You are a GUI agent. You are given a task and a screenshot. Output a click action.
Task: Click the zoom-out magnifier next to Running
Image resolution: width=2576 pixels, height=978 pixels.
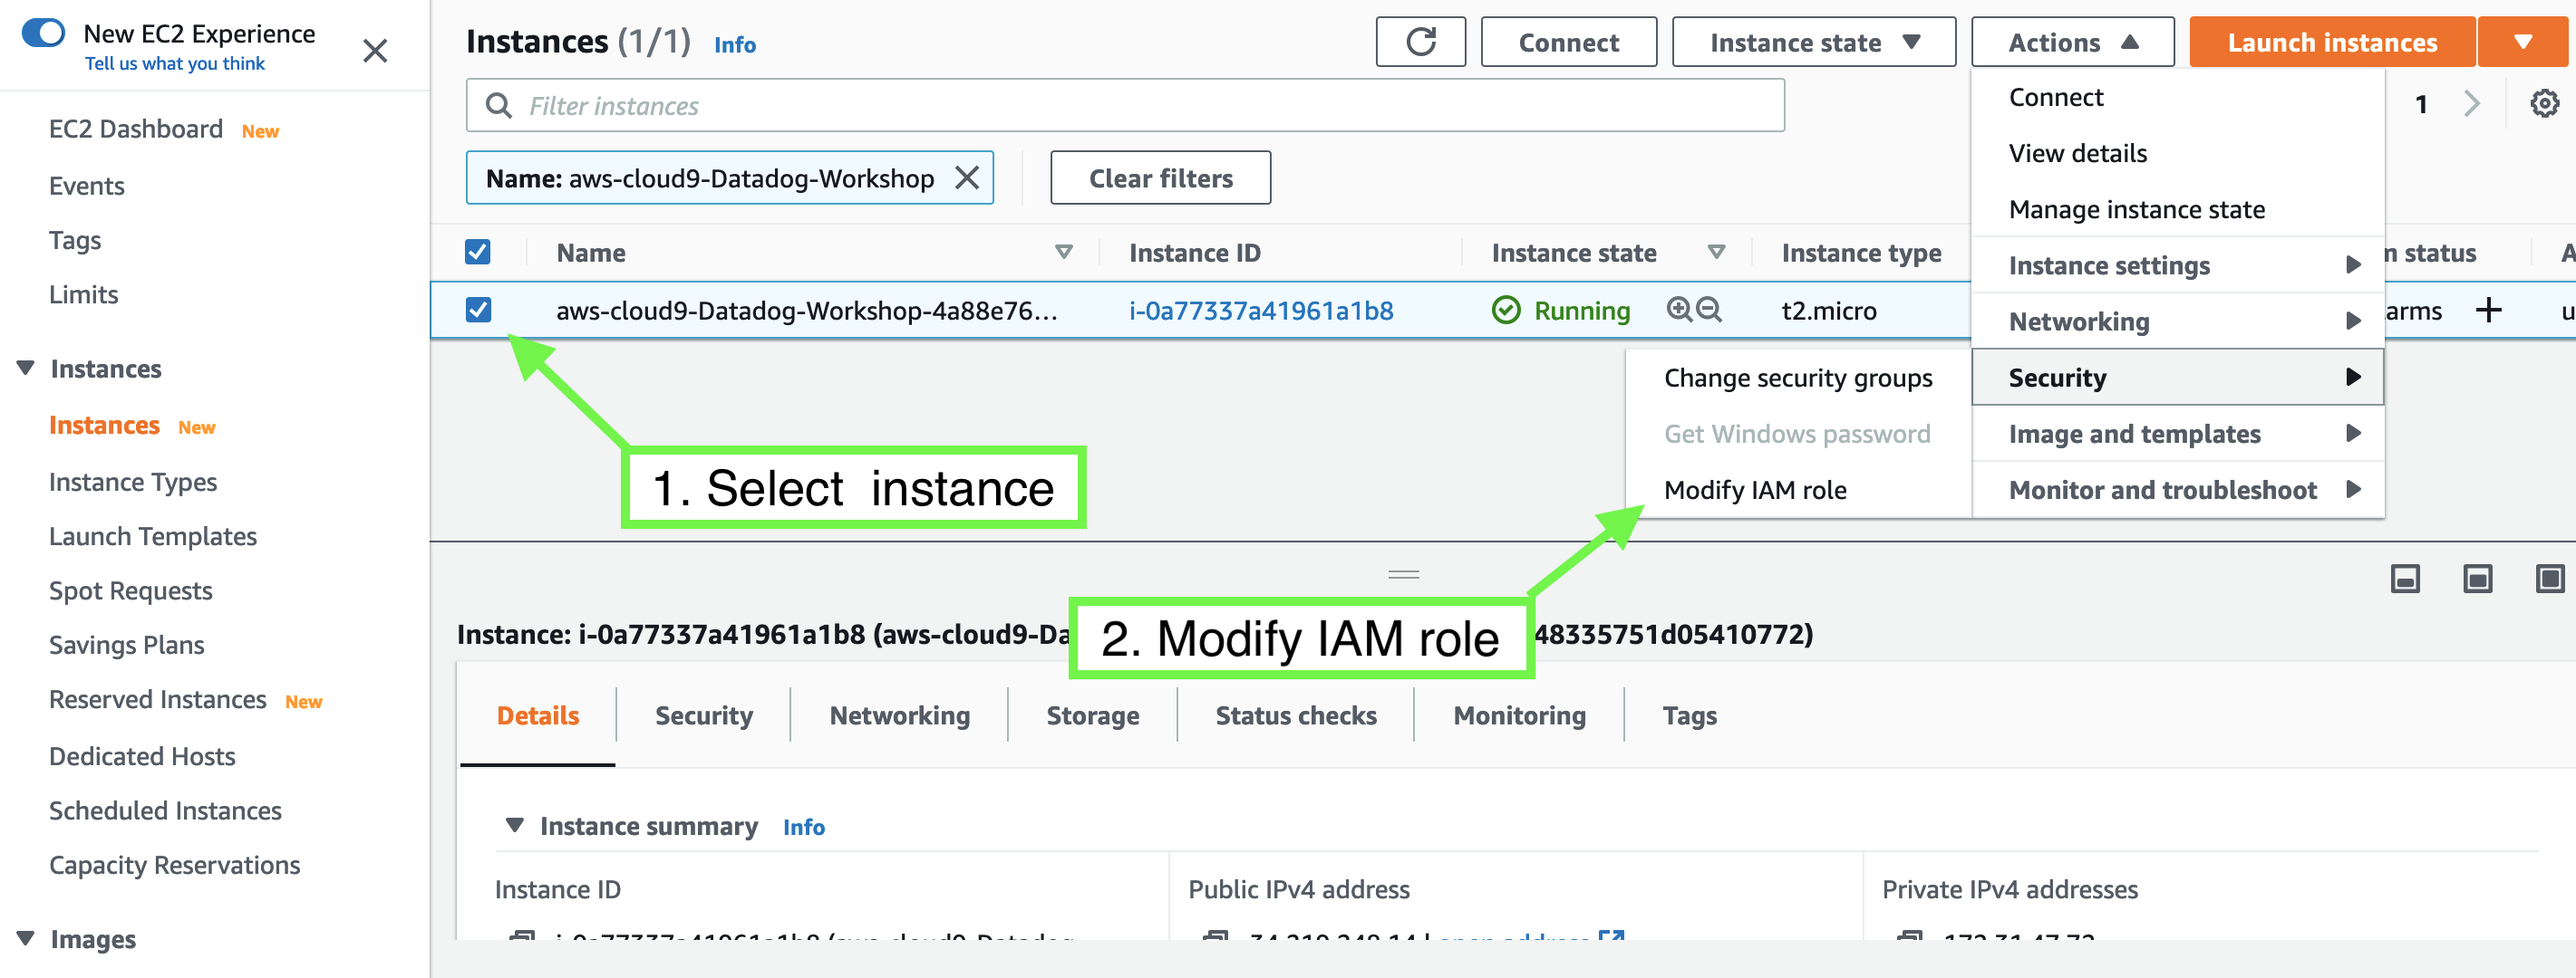pyautogui.click(x=1709, y=310)
